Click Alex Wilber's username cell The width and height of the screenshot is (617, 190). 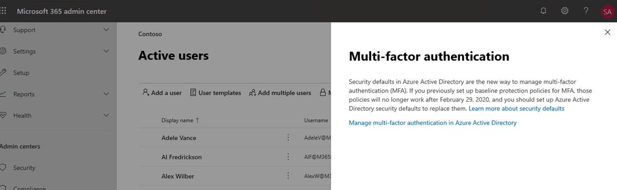pos(317,177)
